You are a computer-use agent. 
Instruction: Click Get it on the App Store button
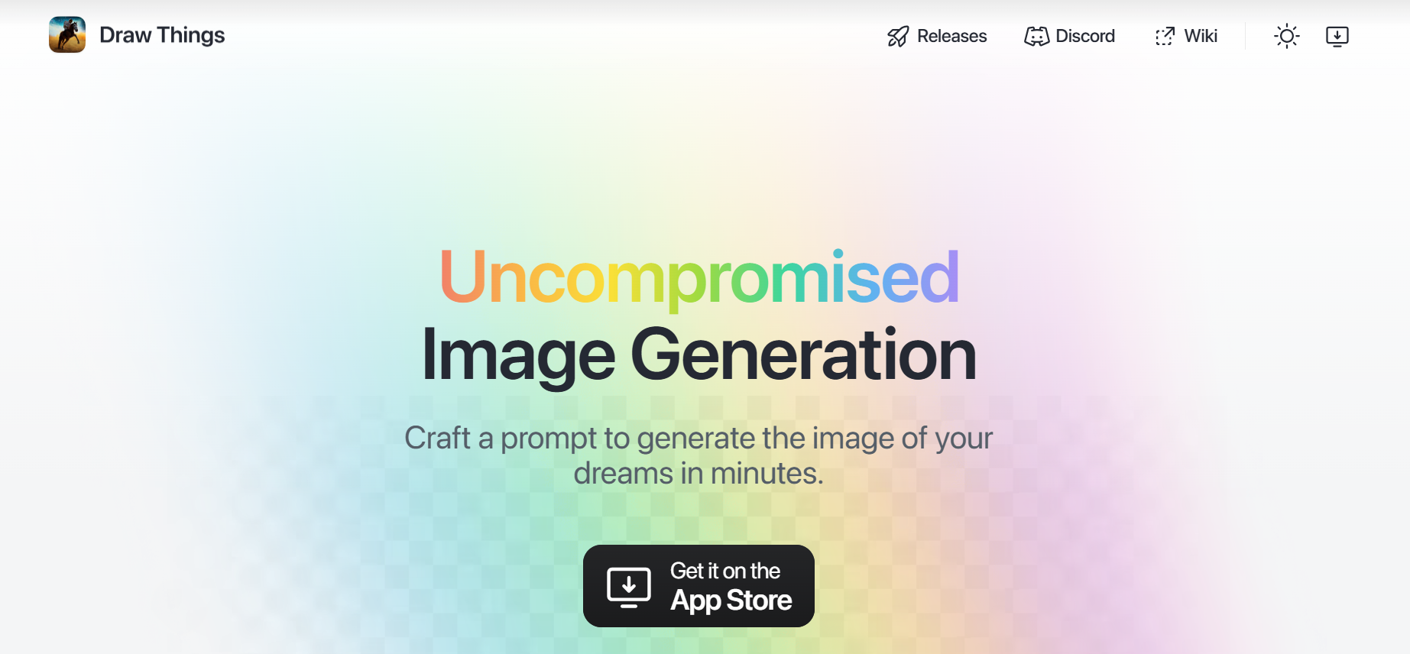pos(699,586)
